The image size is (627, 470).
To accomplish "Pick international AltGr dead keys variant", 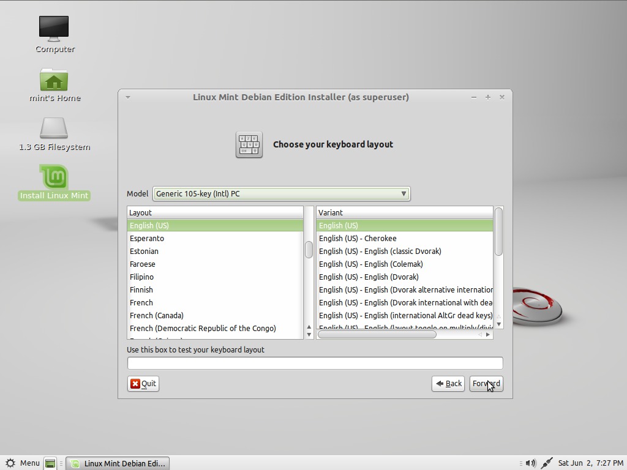I will click(405, 315).
